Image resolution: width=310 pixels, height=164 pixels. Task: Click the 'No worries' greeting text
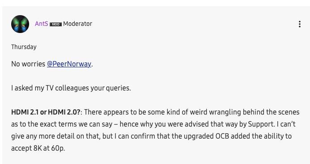28,64
